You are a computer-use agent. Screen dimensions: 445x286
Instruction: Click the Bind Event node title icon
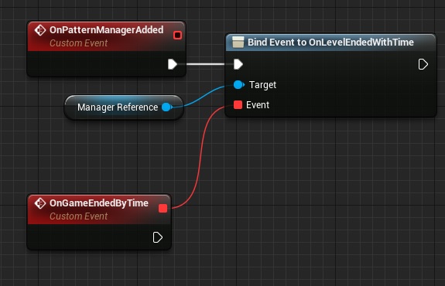[238, 42]
